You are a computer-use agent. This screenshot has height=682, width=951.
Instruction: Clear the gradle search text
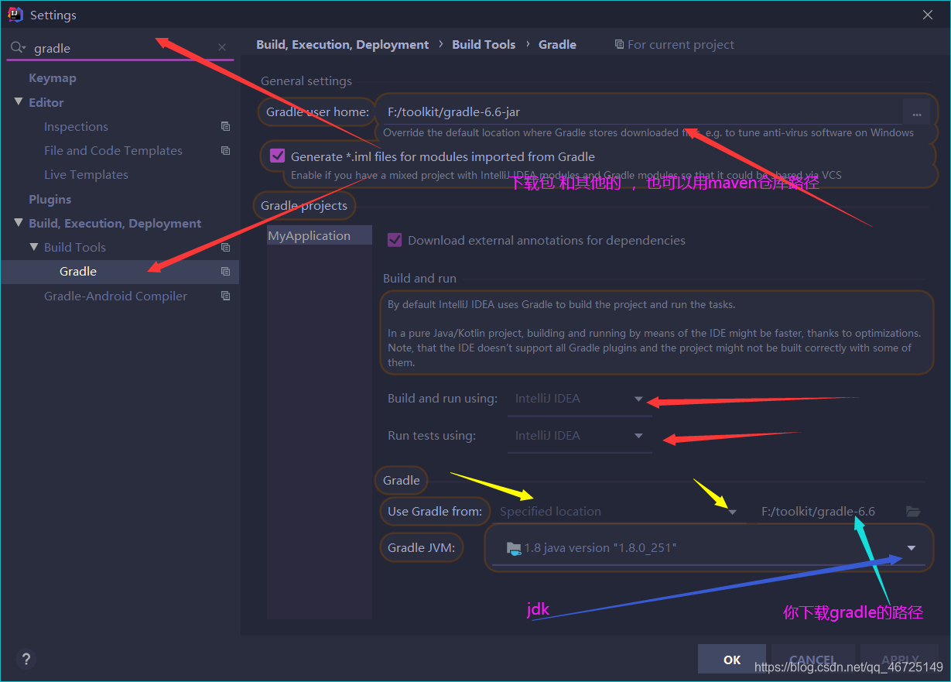click(222, 48)
